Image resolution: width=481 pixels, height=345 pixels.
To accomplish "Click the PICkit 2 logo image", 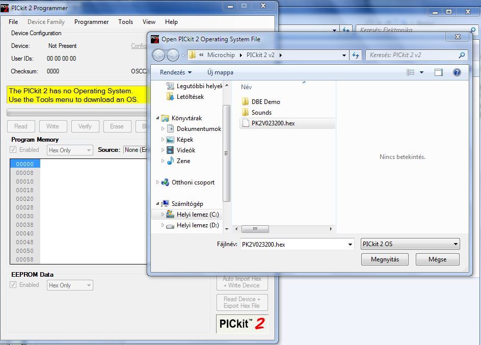I will 242,324.
